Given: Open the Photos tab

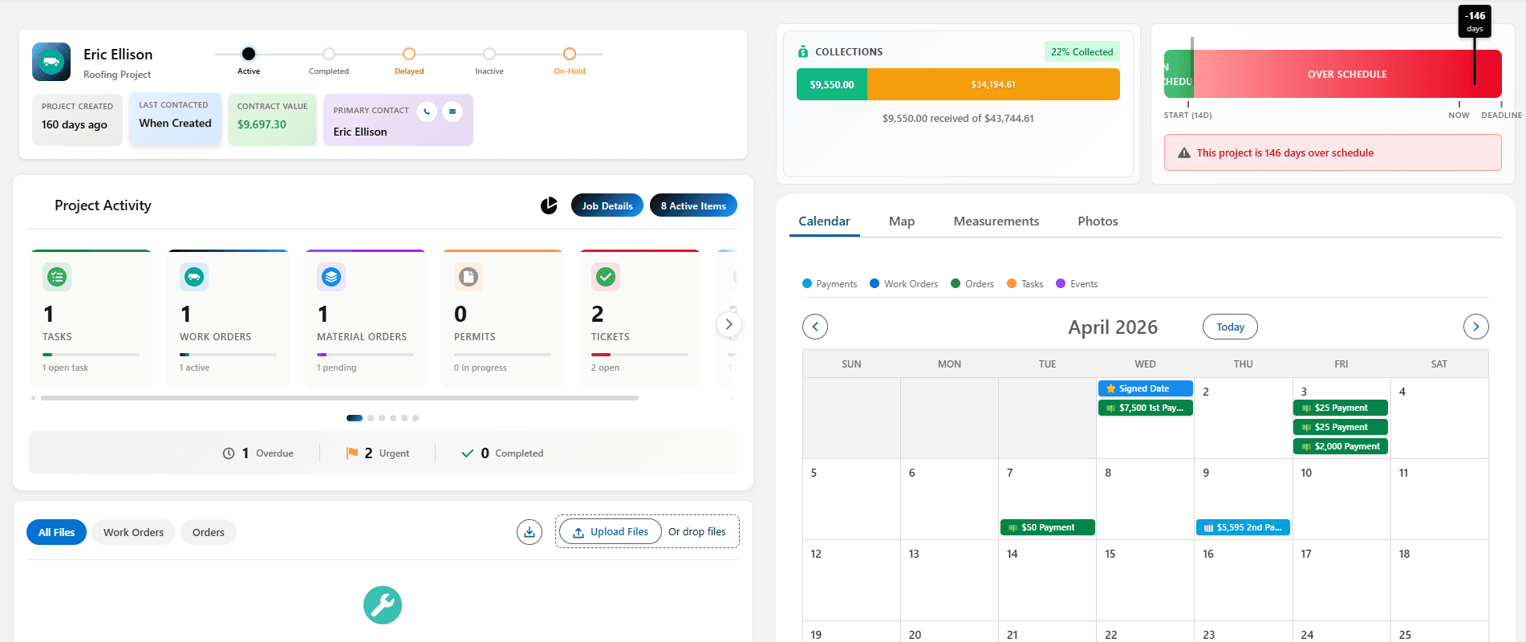Looking at the screenshot, I should pyautogui.click(x=1098, y=221).
